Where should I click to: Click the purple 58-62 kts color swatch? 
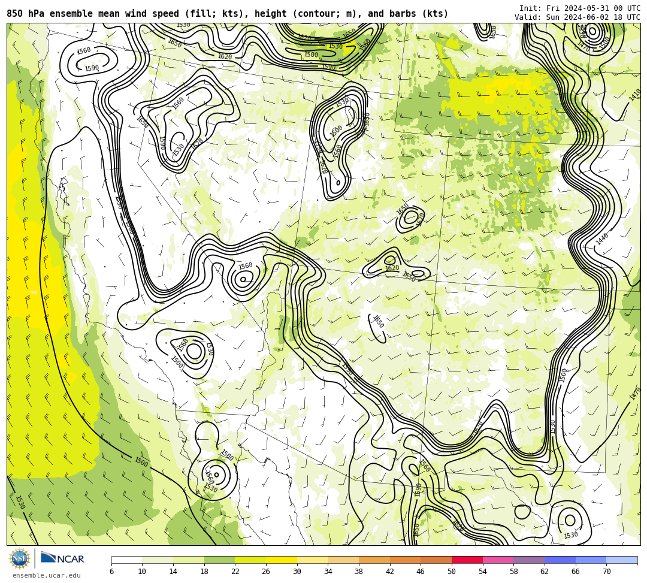(529, 560)
